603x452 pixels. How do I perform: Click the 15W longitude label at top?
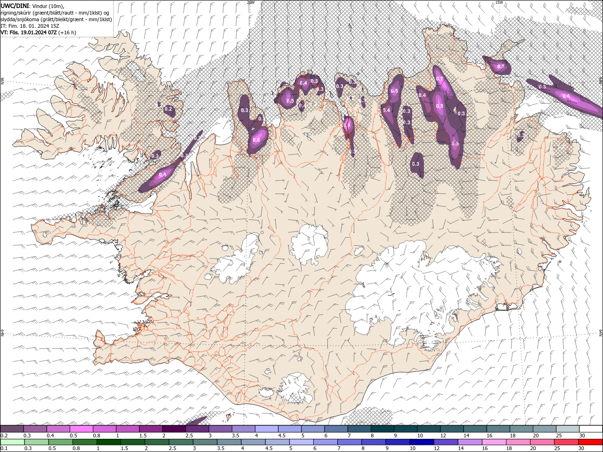tap(499, 2)
